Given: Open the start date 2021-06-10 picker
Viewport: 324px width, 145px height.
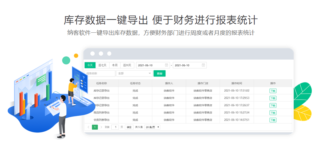Looking at the screenshot, I should click(x=150, y=65).
